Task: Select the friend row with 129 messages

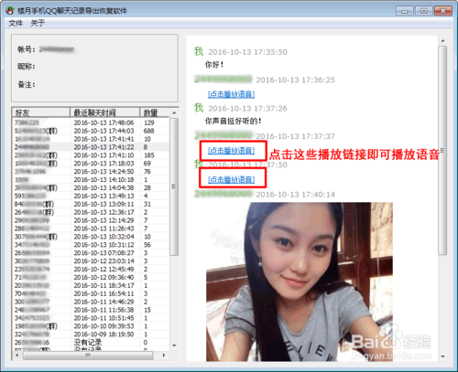Action: point(91,122)
